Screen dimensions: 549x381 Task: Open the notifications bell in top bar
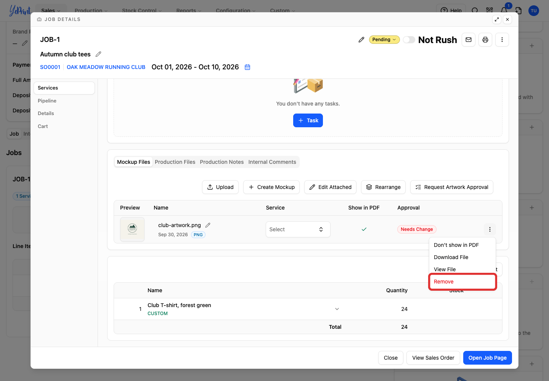(504, 10)
